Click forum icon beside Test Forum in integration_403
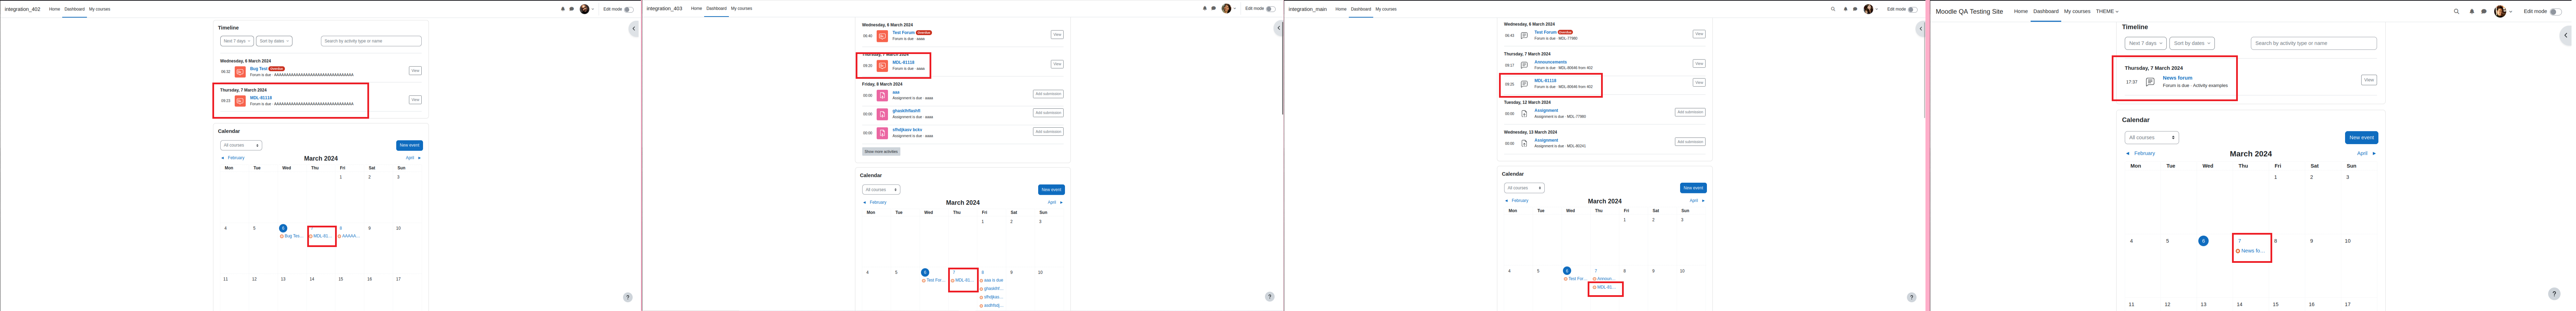 coord(882,36)
